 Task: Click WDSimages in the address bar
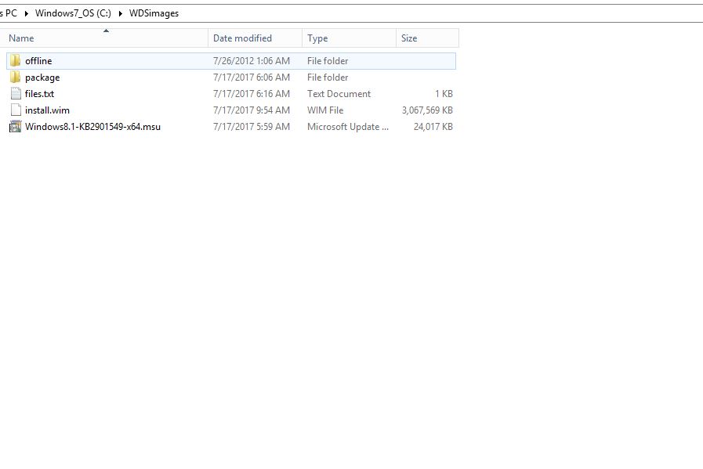click(154, 13)
